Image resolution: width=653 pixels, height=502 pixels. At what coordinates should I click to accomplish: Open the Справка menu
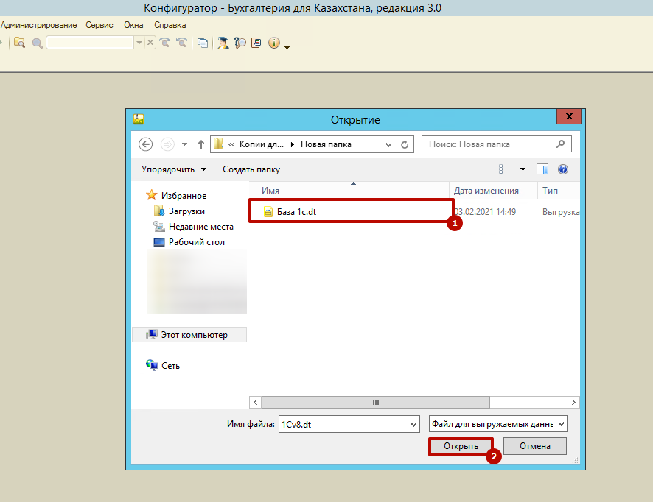170,25
